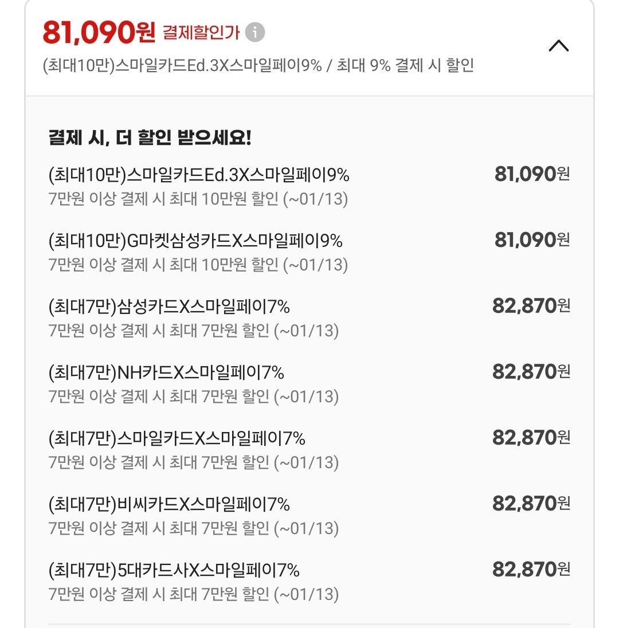Viewport: 619px width, 628px height.
Task: Tap the 결제 시, 더 할인 받으세요! heading
Action: tap(150, 138)
